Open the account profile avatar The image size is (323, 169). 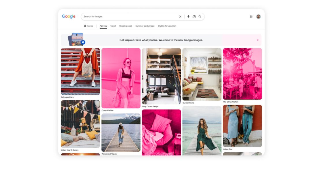258,17
